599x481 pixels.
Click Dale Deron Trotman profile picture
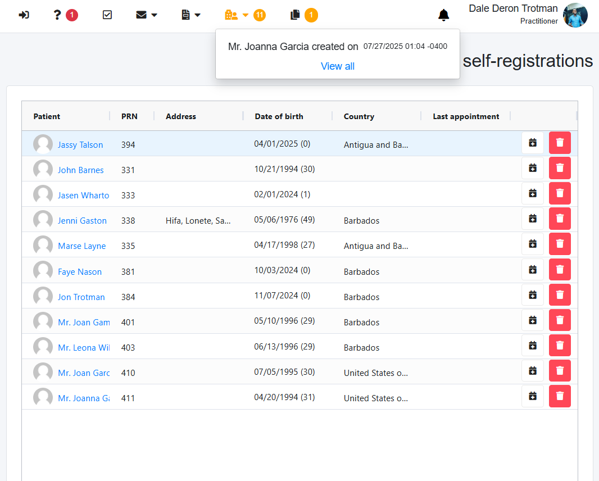(x=575, y=15)
